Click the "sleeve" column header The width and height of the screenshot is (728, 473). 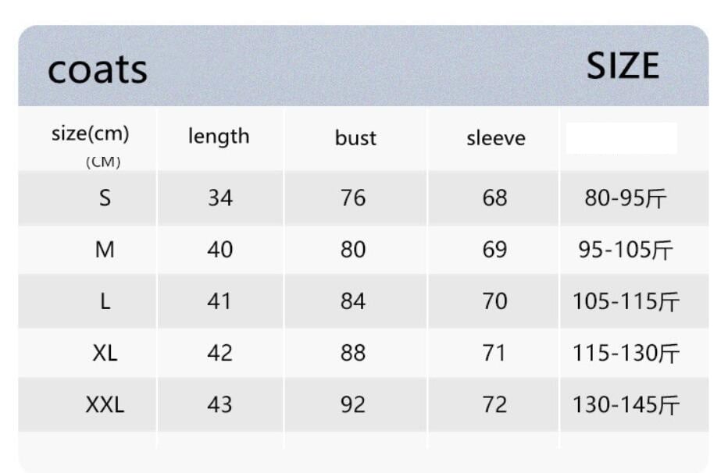(x=496, y=138)
